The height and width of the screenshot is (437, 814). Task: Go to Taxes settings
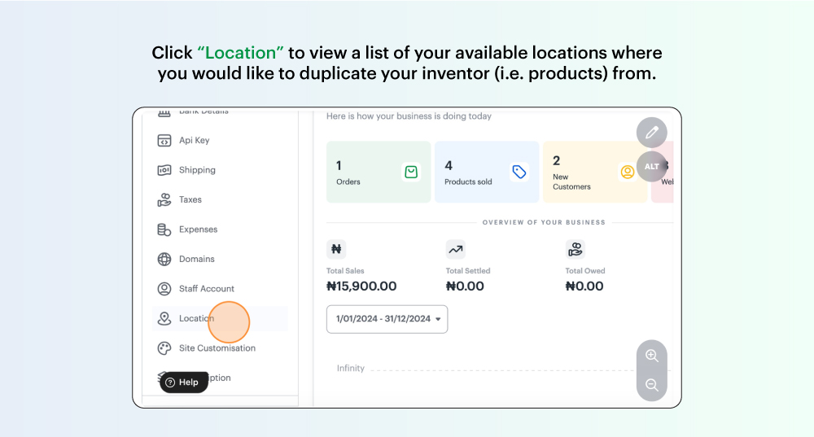190,199
